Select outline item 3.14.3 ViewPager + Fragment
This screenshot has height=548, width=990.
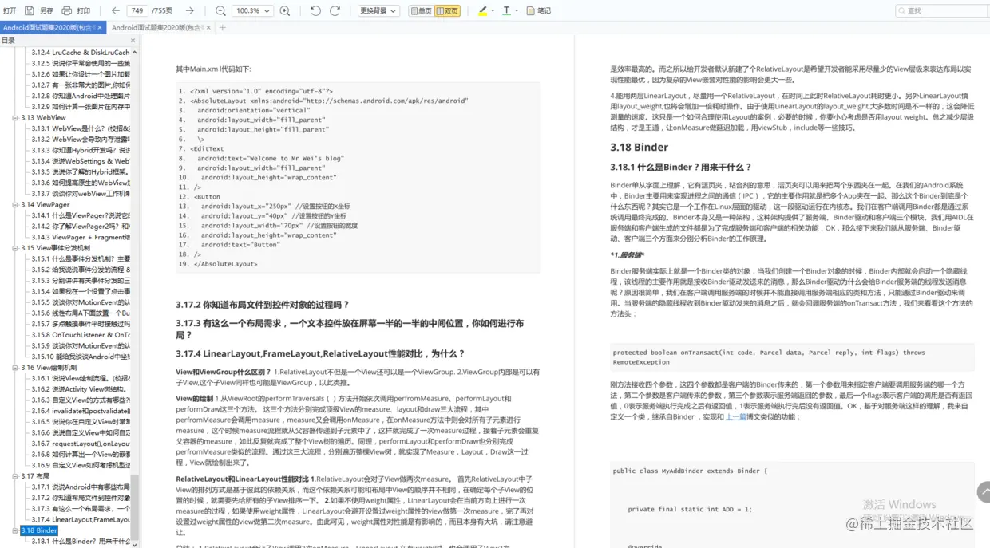[81, 237]
